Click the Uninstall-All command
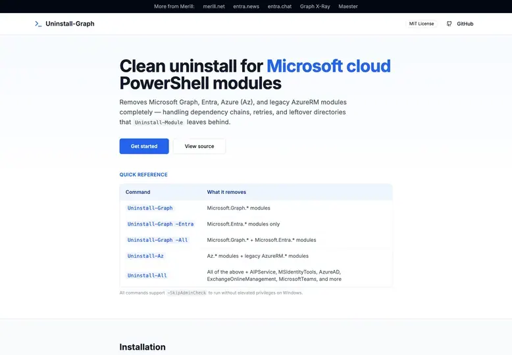512x355 pixels. tap(147, 275)
